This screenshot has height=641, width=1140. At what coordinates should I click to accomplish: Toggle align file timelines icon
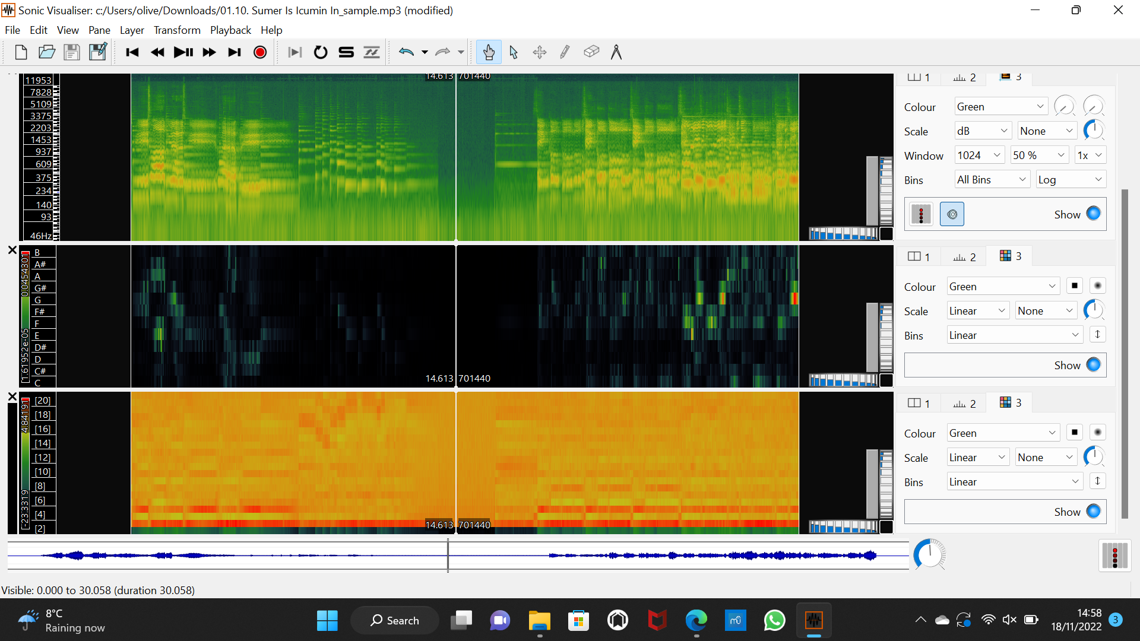(372, 52)
